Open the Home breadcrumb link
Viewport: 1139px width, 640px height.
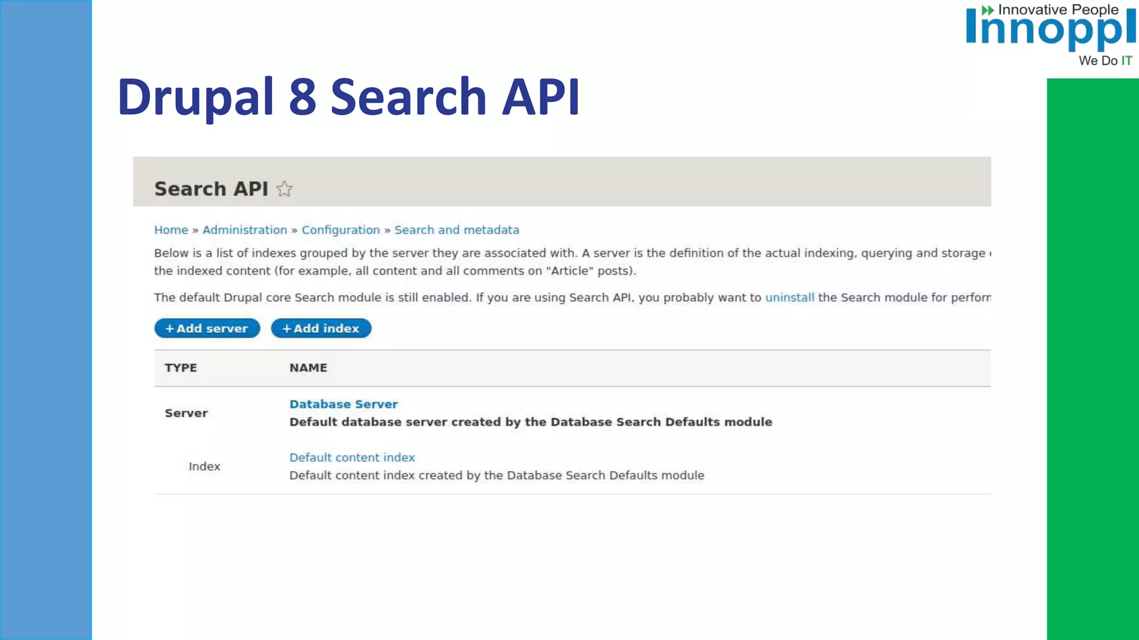coord(171,230)
